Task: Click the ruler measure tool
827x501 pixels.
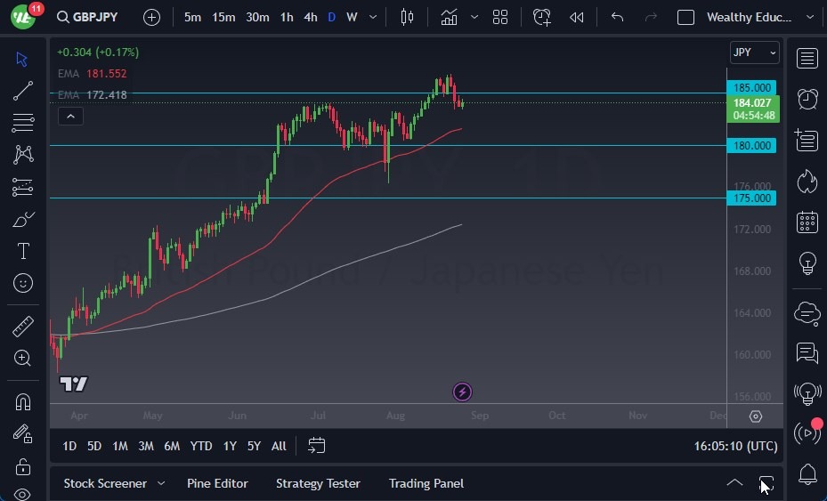Action: pos(23,327)
